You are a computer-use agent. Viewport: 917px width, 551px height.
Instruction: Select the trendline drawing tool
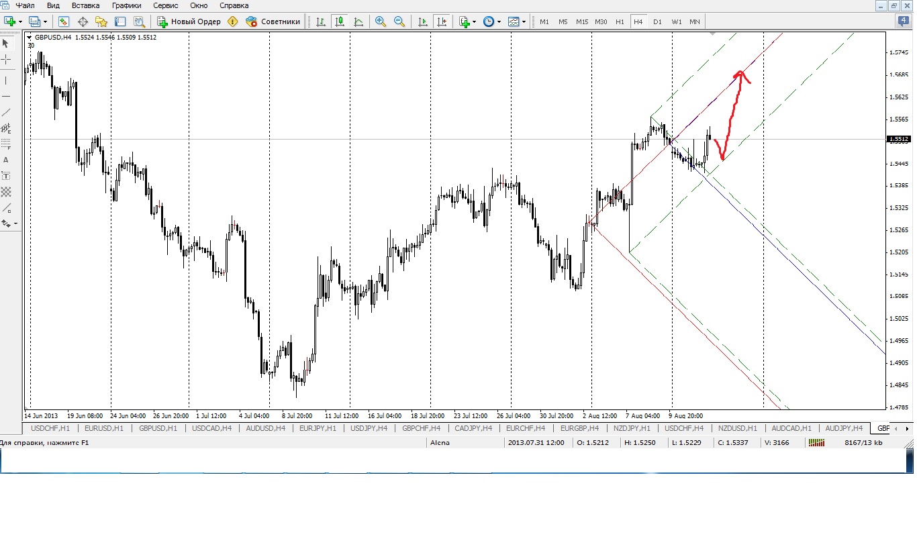tap(6, 112)
